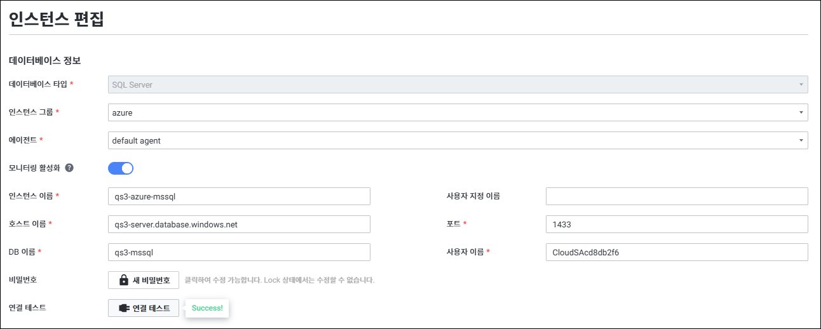
Task: Click the 데이터베이스 정보 section heading
Action: coord(44,61)
